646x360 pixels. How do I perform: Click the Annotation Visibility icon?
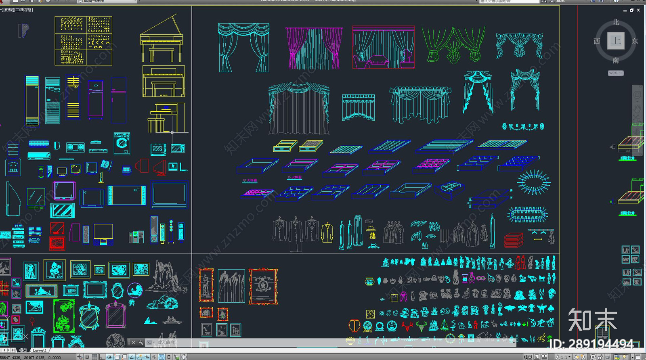576,357
